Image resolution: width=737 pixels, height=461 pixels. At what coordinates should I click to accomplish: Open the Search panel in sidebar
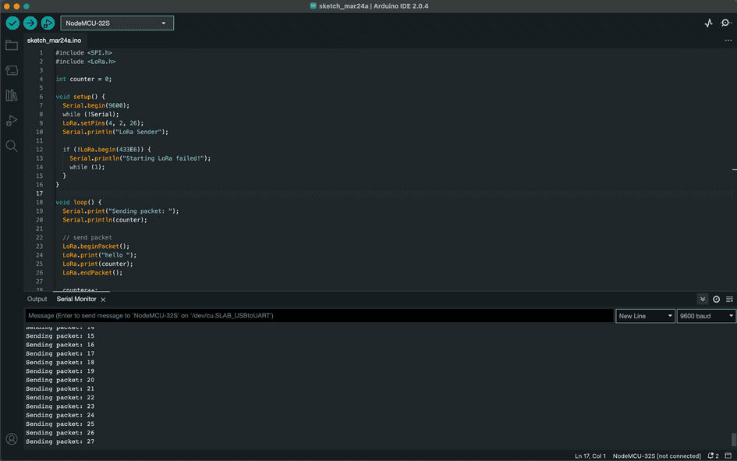12,146
